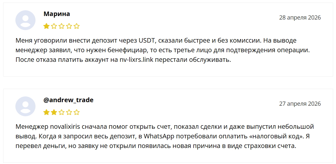Click the third star in Марина's rating
Image resolution: width=336 pixels, height=164 pixels.
pos(61,26)
